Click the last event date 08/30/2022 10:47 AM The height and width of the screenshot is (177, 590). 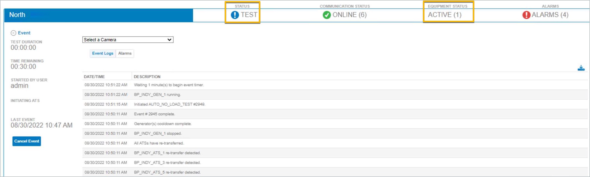click(x=41, y=125)
